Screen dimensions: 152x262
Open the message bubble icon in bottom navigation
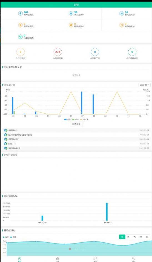point(95,259)
